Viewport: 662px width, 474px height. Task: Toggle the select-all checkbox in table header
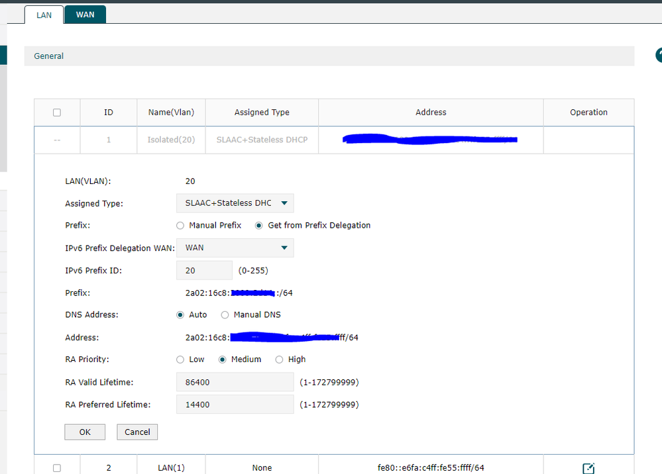coord(57,113)
